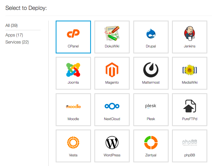
Task: Select the Jenkins butler icon
Action: (x=190, y=33)
